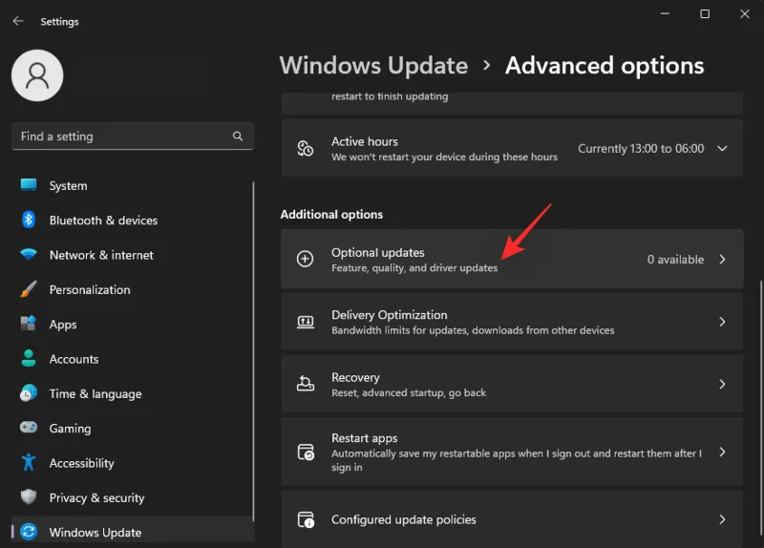Click the Bluetooth icon in sidebar

coord(29,220)
